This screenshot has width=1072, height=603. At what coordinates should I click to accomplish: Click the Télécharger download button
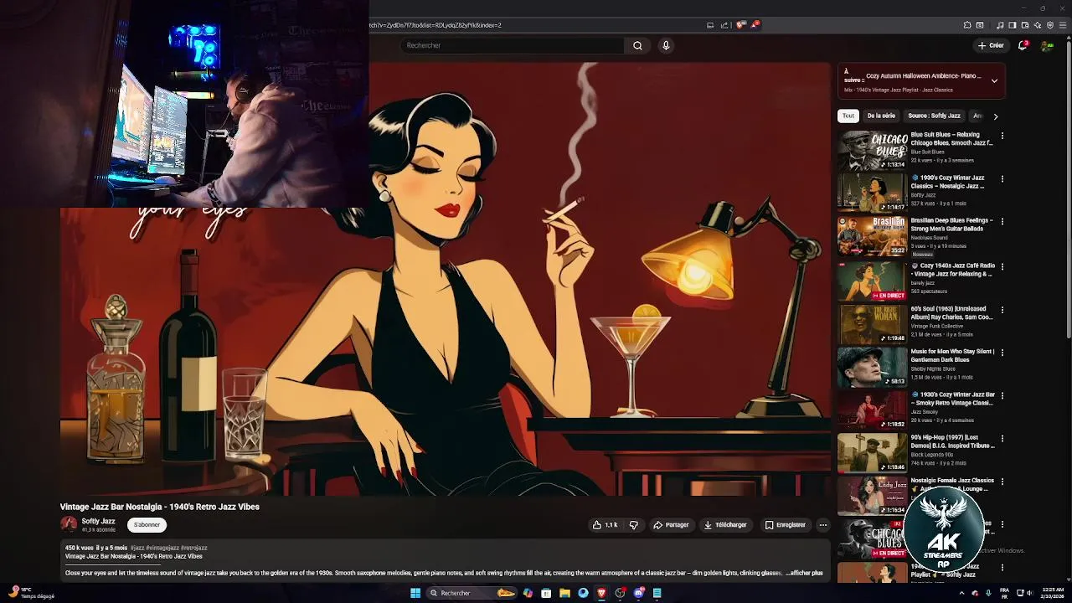pyautogui.click(x=725, y=525)
